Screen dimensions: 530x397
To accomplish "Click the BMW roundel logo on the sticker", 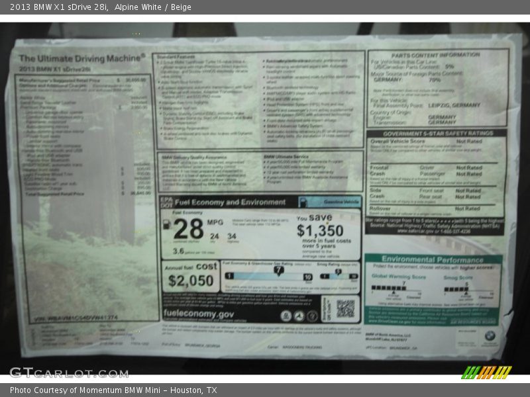I will click(490, 336).
